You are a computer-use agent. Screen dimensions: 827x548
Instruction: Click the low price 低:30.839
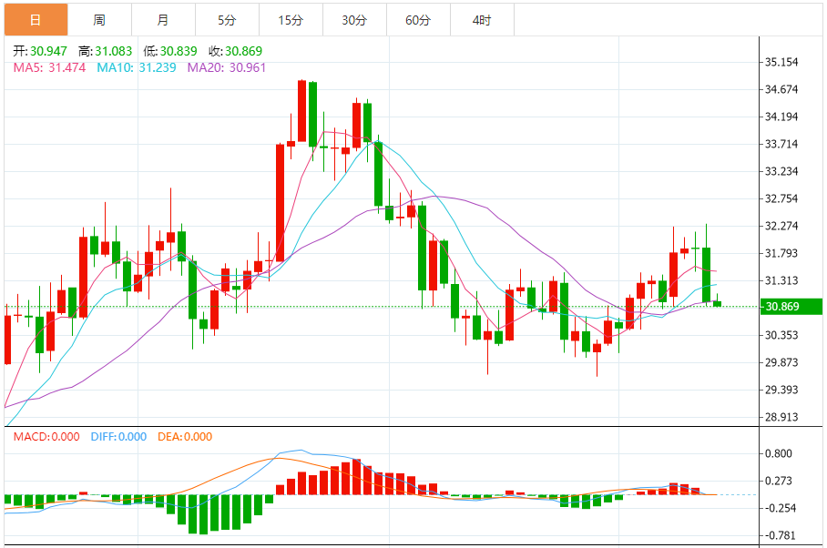coord(170,51)
